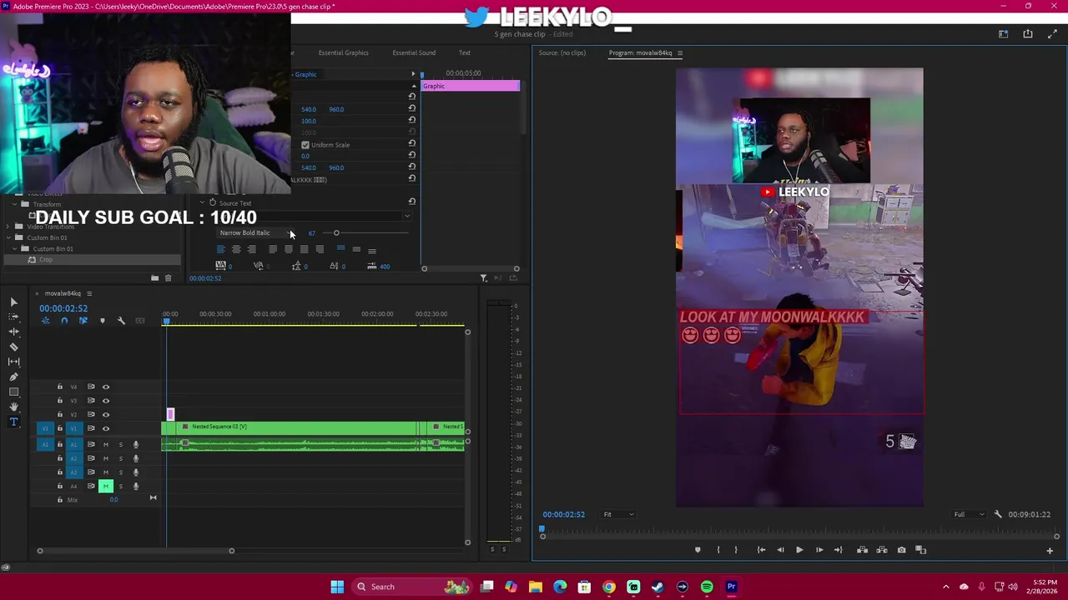Click the Extract button
This screenshot has width=1068, height=600.
tap(882, 550)
